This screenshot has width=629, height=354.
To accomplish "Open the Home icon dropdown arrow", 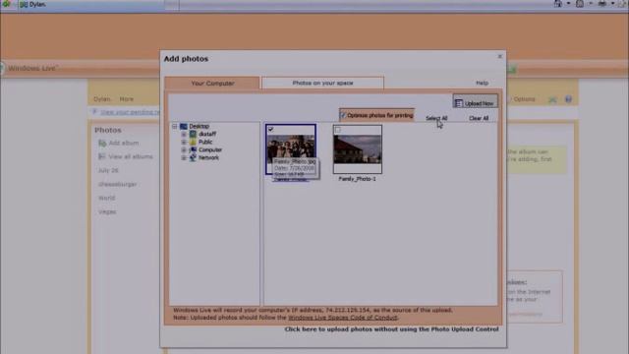I will [x=568, y=4].
